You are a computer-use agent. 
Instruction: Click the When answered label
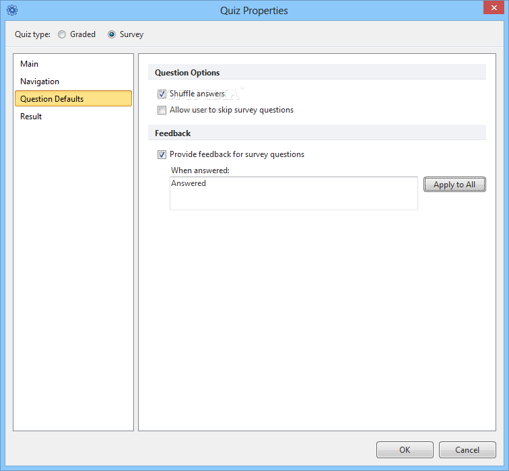200,170
